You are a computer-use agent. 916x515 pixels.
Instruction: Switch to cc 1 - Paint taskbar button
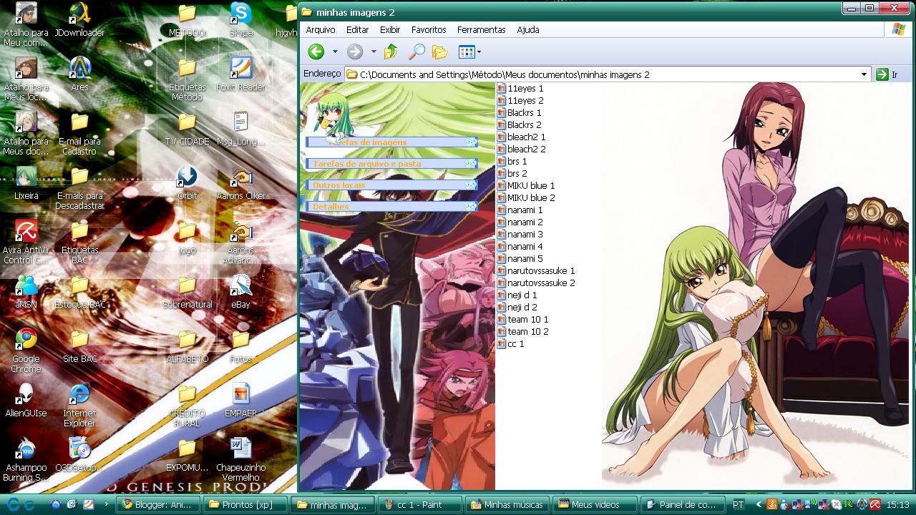tap(421, 504)
